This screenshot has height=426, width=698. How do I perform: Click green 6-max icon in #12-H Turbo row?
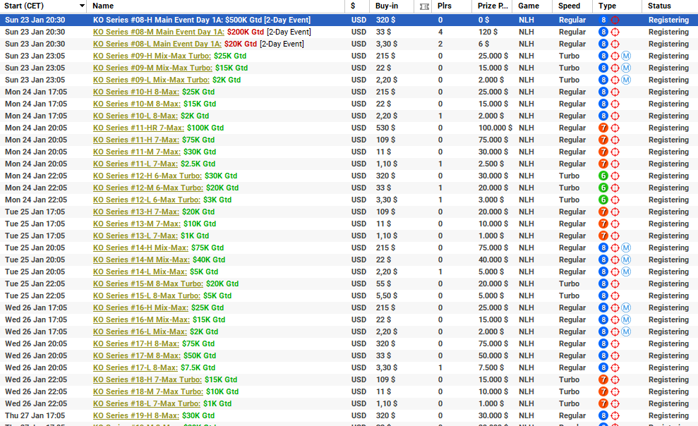pos(603,176)
